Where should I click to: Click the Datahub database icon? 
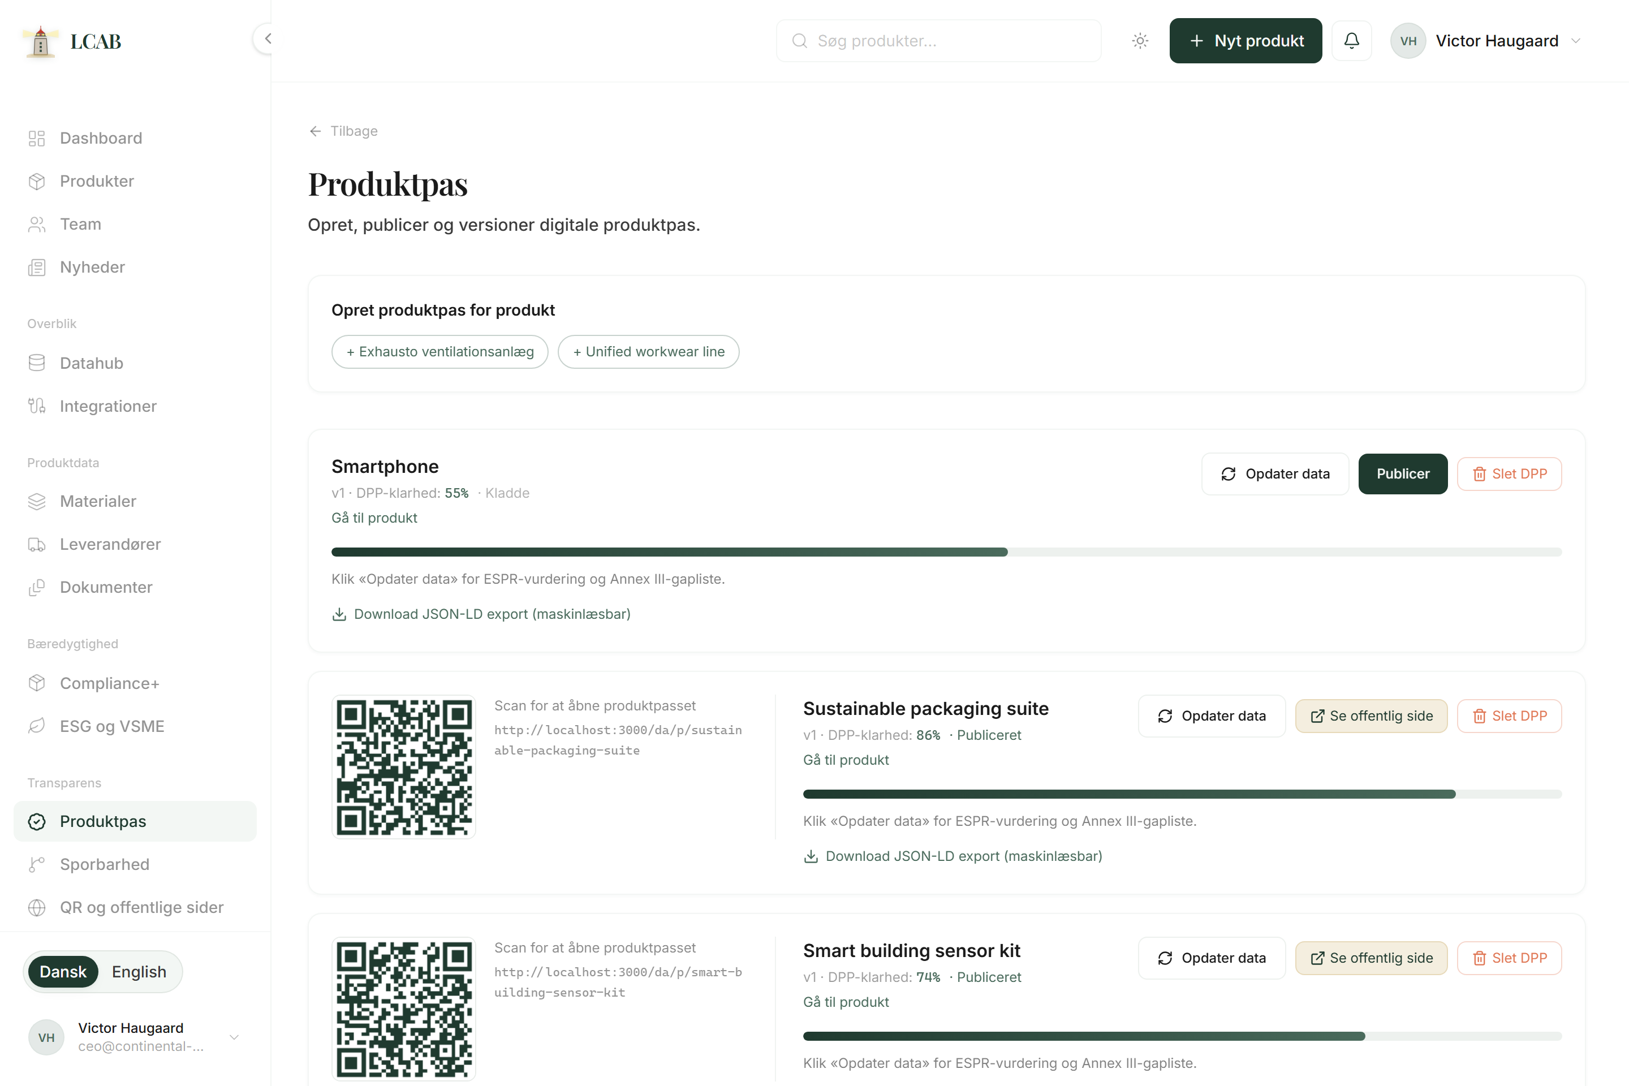37,363
